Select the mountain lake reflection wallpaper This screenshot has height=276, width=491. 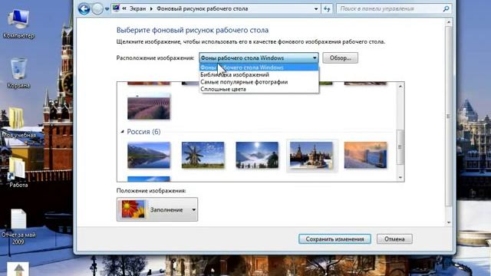click(x=149, y=155)
